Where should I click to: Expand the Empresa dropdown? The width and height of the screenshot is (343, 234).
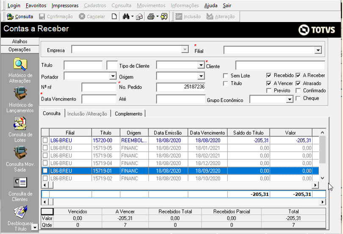point(185,49)
